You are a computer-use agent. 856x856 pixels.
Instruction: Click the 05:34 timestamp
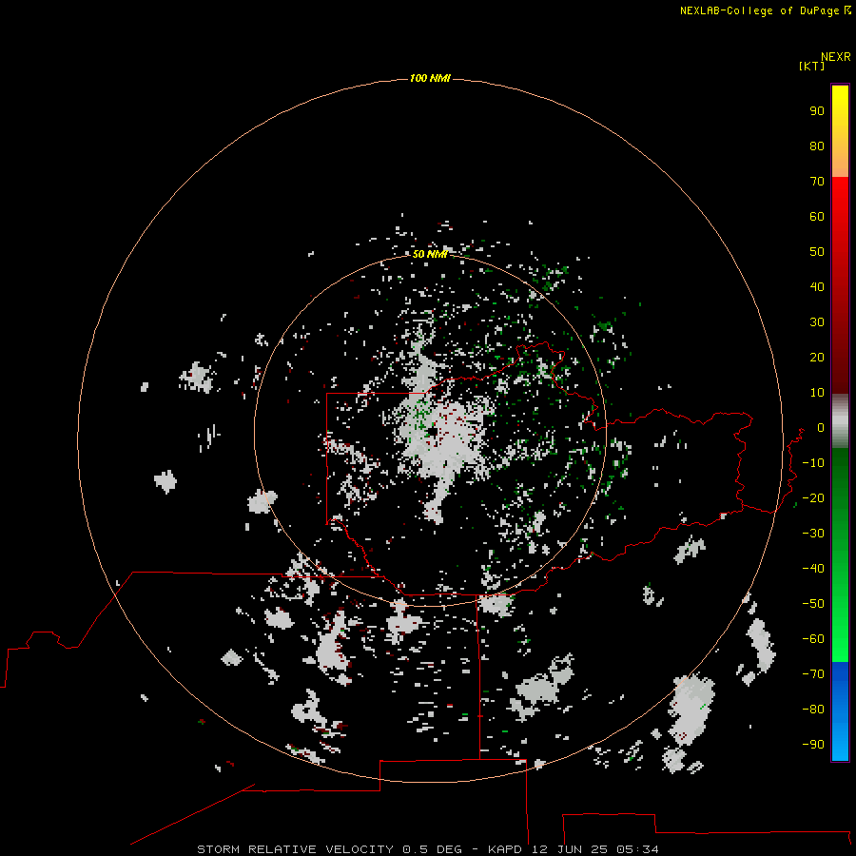coord(637,849)
